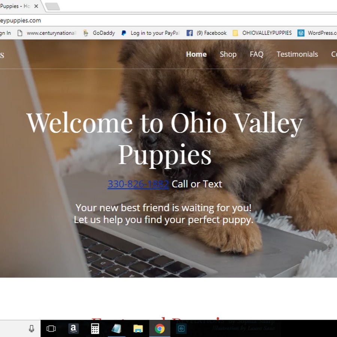Screen dimensions: 337x337
Task: Open the Shop page
Action: coord(228,54)
